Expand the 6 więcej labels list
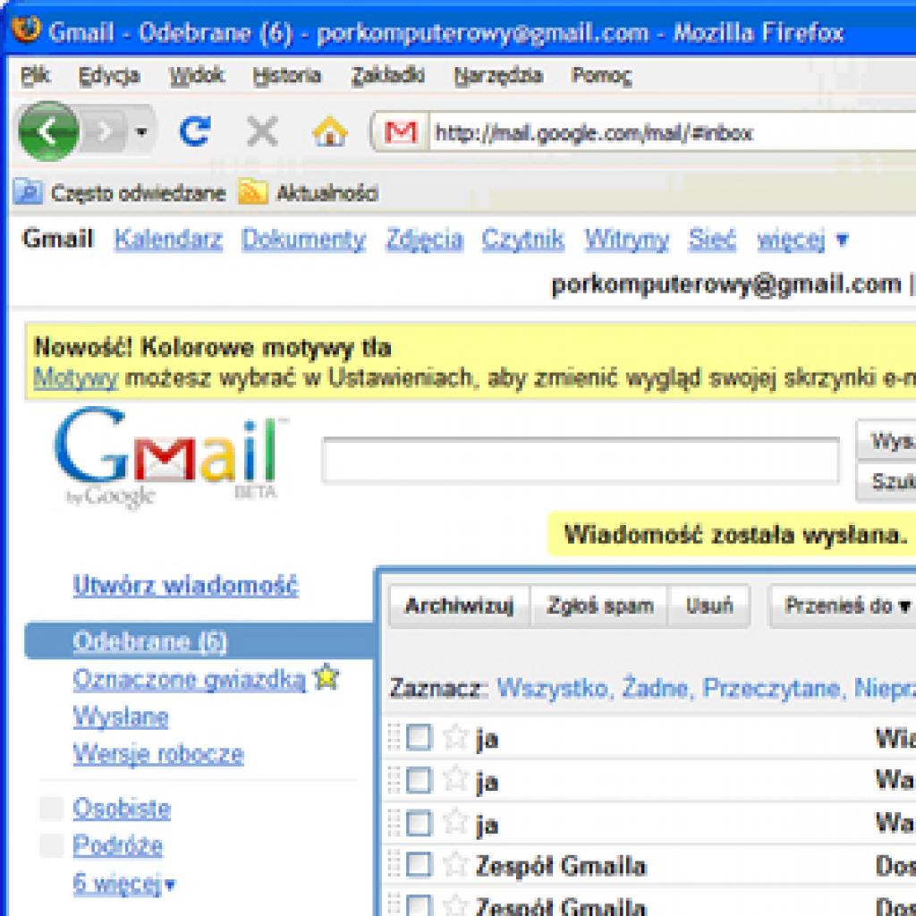Screen dimensions: 916x916 tap(123, 883)
